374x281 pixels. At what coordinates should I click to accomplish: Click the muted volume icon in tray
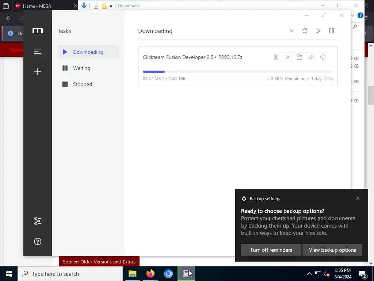[x=327, y=274]
